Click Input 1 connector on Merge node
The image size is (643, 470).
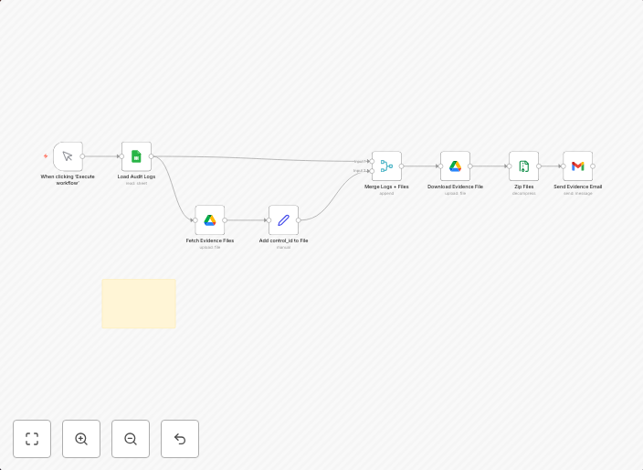(x=372, y=161)
